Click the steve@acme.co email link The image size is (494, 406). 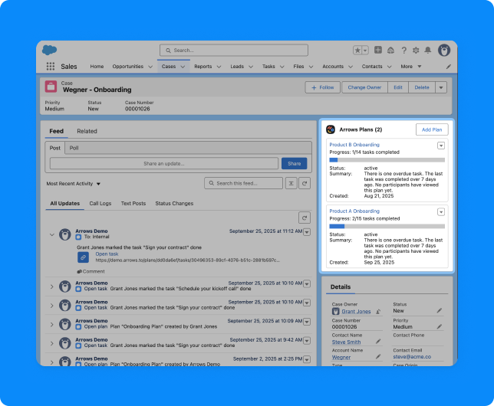[412, 356]
